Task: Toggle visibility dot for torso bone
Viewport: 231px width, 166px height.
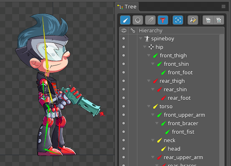Action: [124, 106]
